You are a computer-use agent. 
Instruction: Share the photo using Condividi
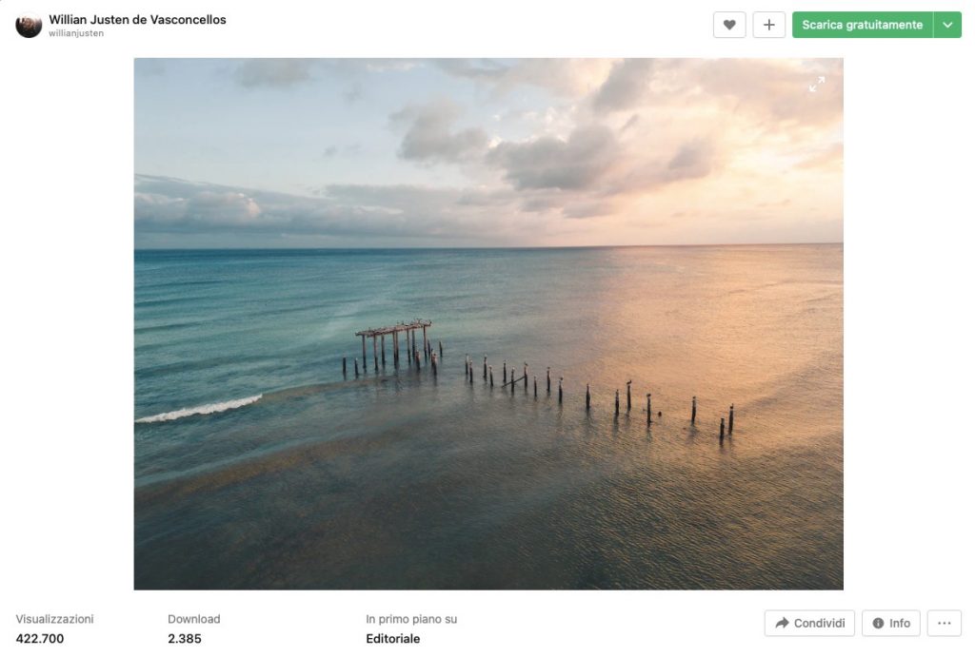pyautogui.click(x=809, y=623)
